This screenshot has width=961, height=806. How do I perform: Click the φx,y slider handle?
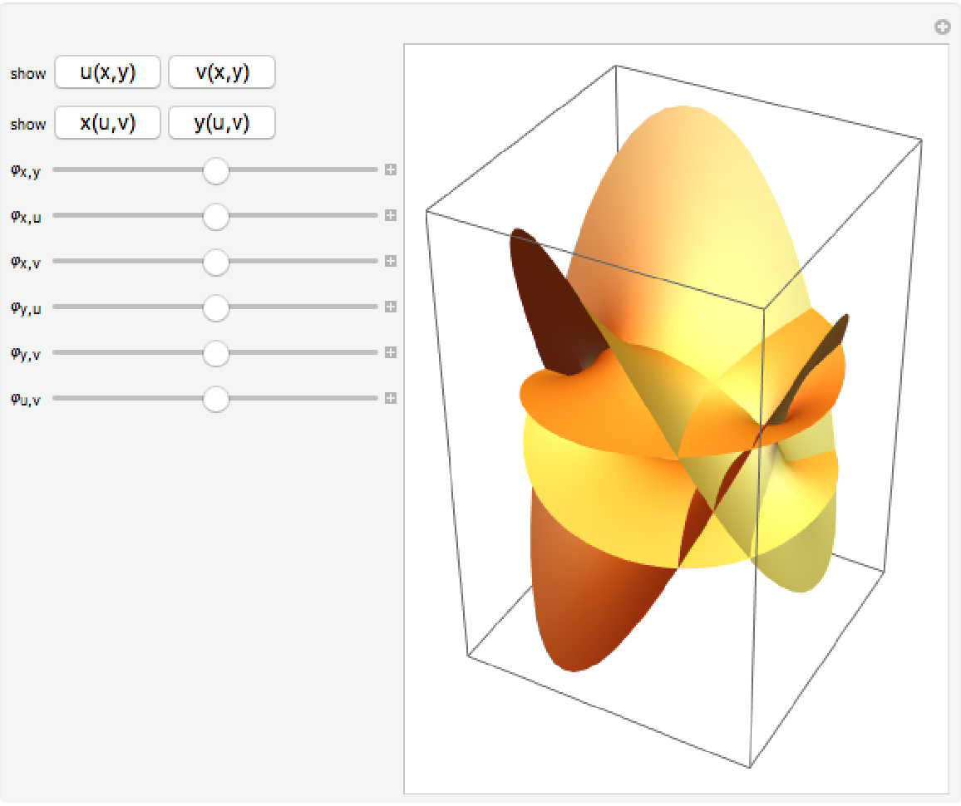tap(216, 170)
